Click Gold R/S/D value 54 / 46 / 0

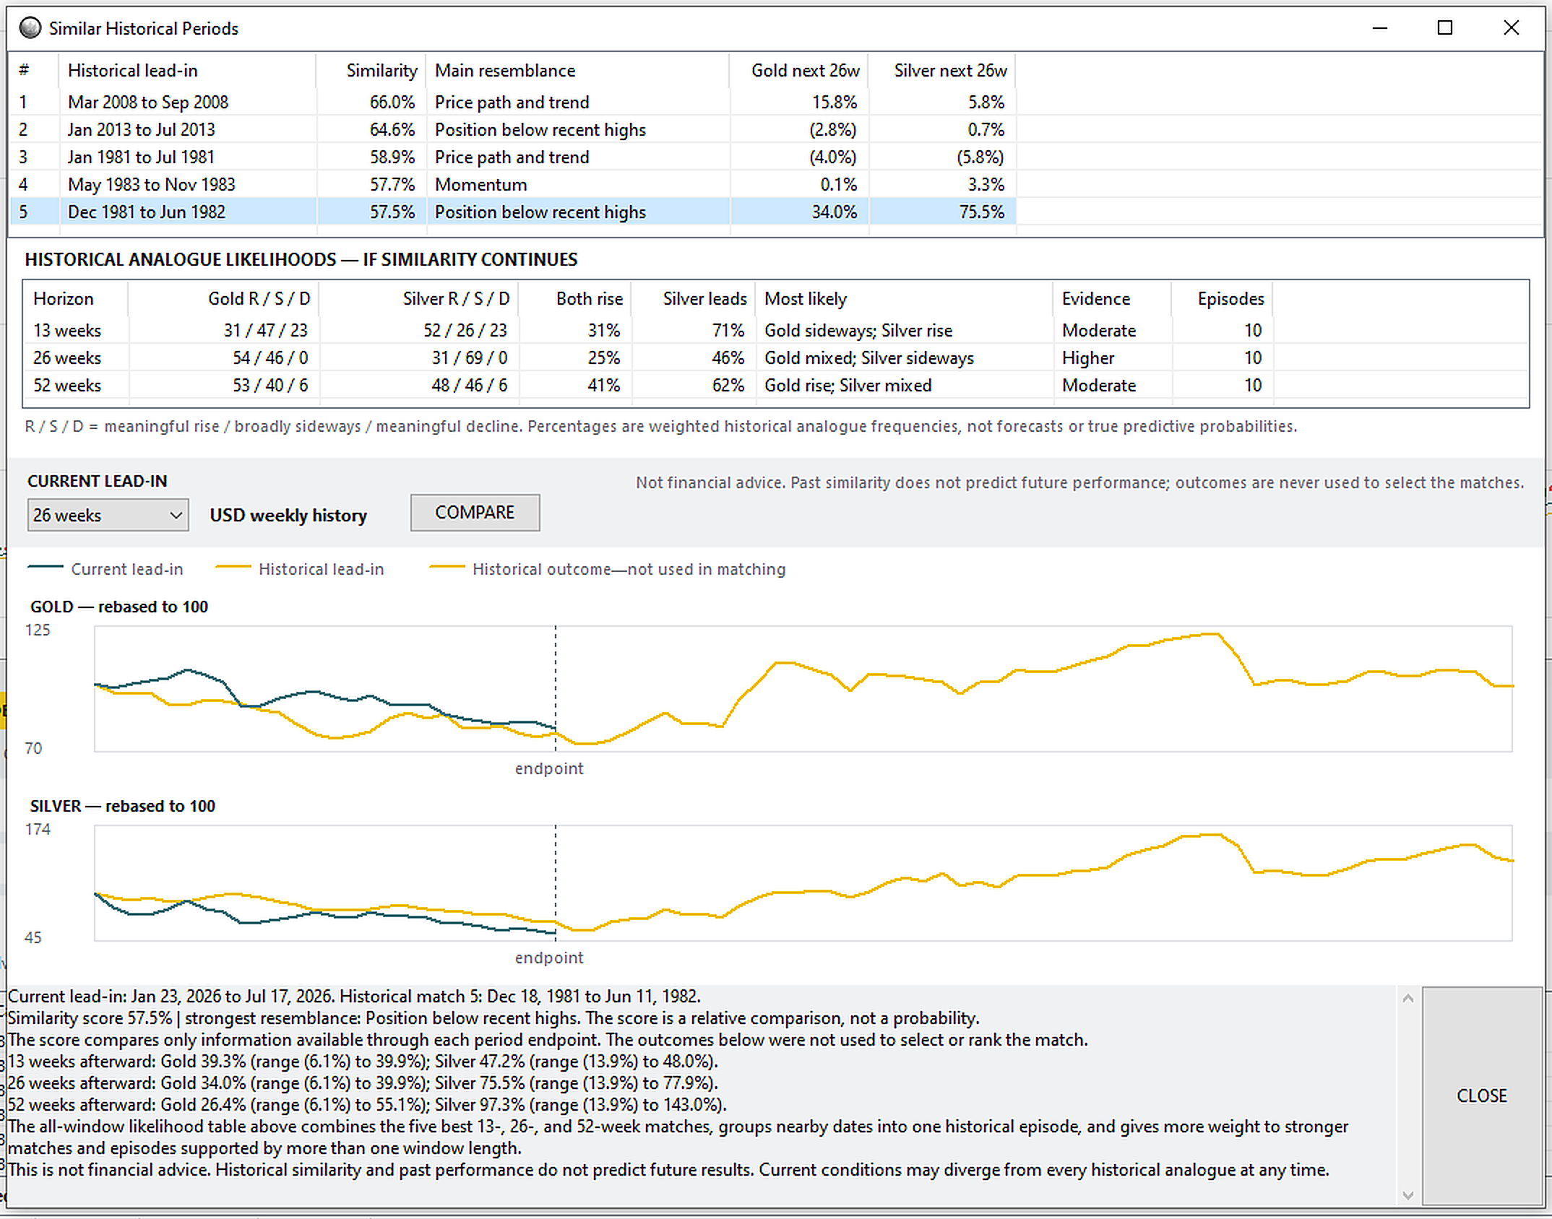tap(270, 357)
